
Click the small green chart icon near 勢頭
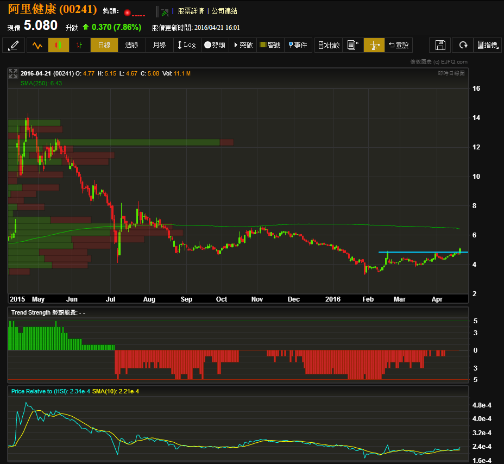click(165, 12)
